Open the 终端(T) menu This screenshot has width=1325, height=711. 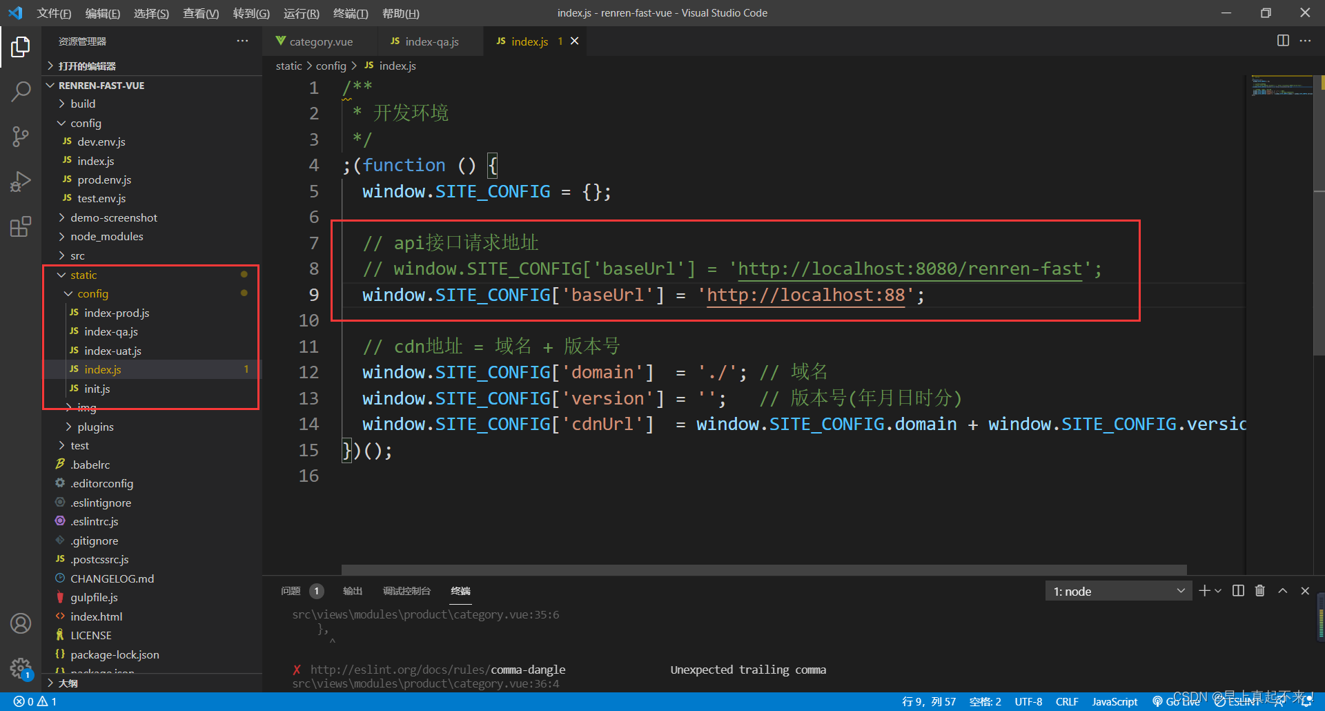coord(351,13)
